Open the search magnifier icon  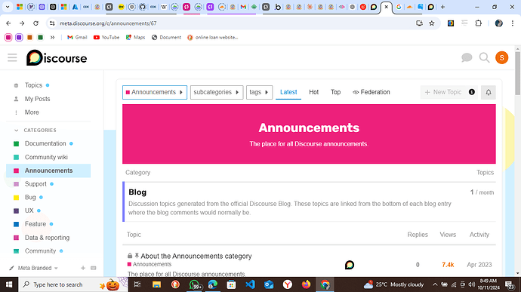point(484,57)
